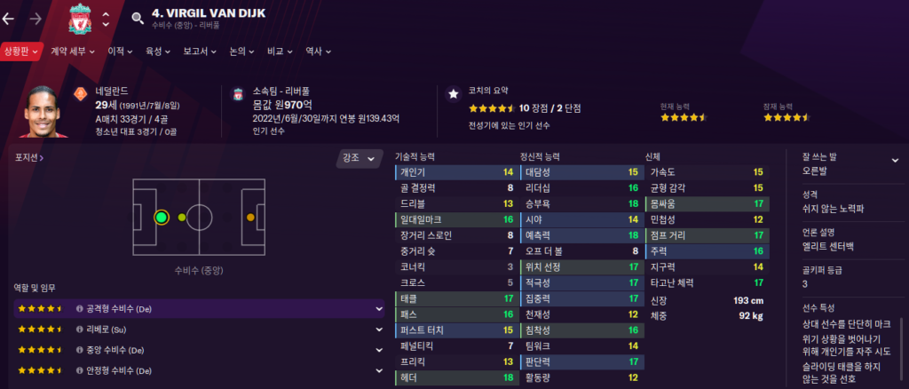
Task: Click the info icon next to 중앙 수비수
Action: tap(79, 350)
